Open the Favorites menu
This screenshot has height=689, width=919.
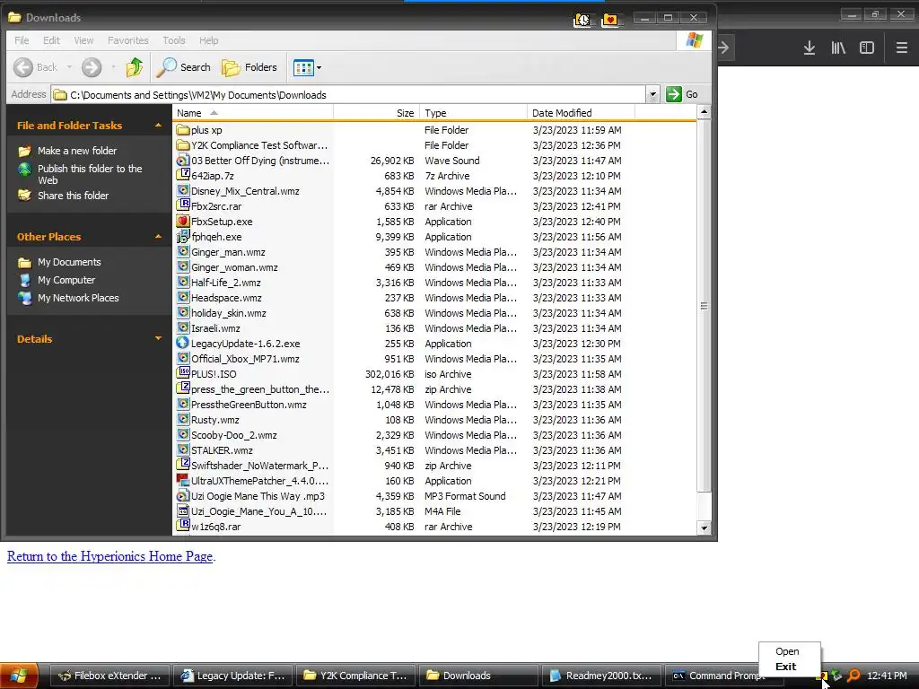tap(127, 40)
